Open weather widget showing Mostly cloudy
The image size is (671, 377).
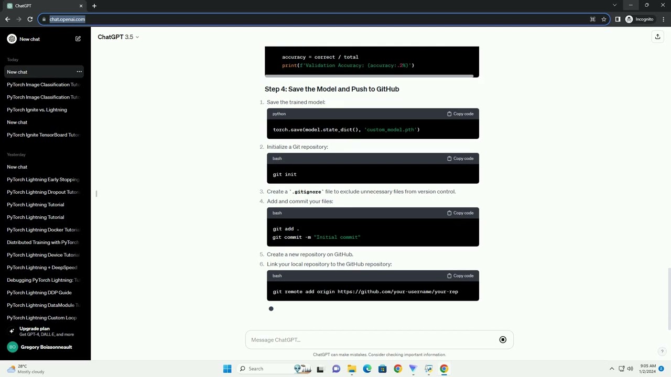[x=25, y=369]
